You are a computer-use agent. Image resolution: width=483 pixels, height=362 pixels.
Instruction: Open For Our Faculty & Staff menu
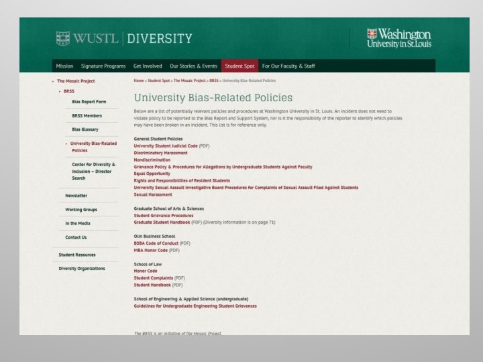click(x=288, y=66)
